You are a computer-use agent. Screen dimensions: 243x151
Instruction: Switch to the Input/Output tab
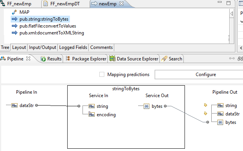click(42, 47)
